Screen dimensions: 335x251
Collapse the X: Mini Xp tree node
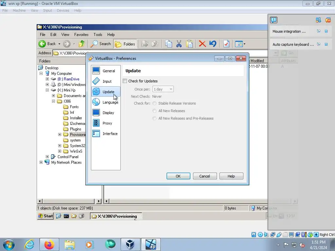(47, 90)
